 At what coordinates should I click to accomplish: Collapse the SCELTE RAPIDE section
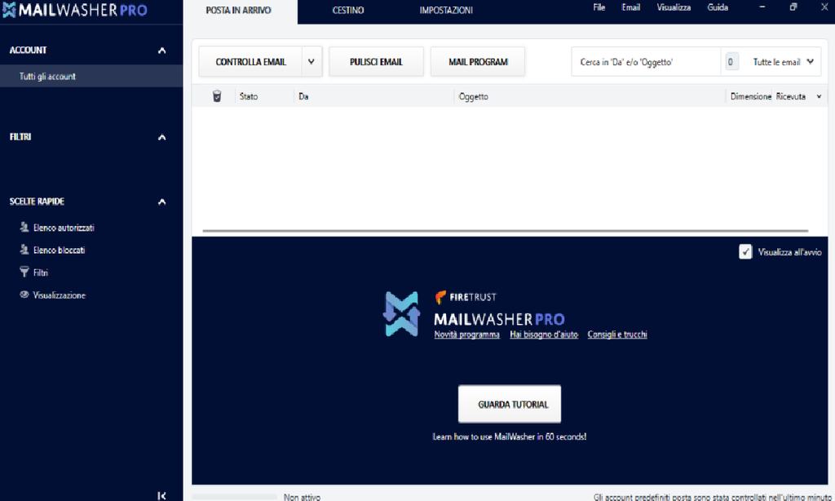click(162, 202)
